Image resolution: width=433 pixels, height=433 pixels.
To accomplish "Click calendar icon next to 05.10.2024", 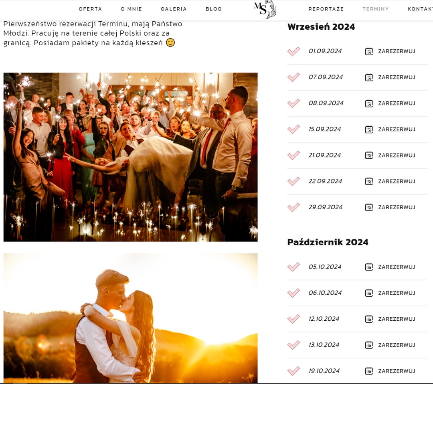I will [x=369, y=267].
